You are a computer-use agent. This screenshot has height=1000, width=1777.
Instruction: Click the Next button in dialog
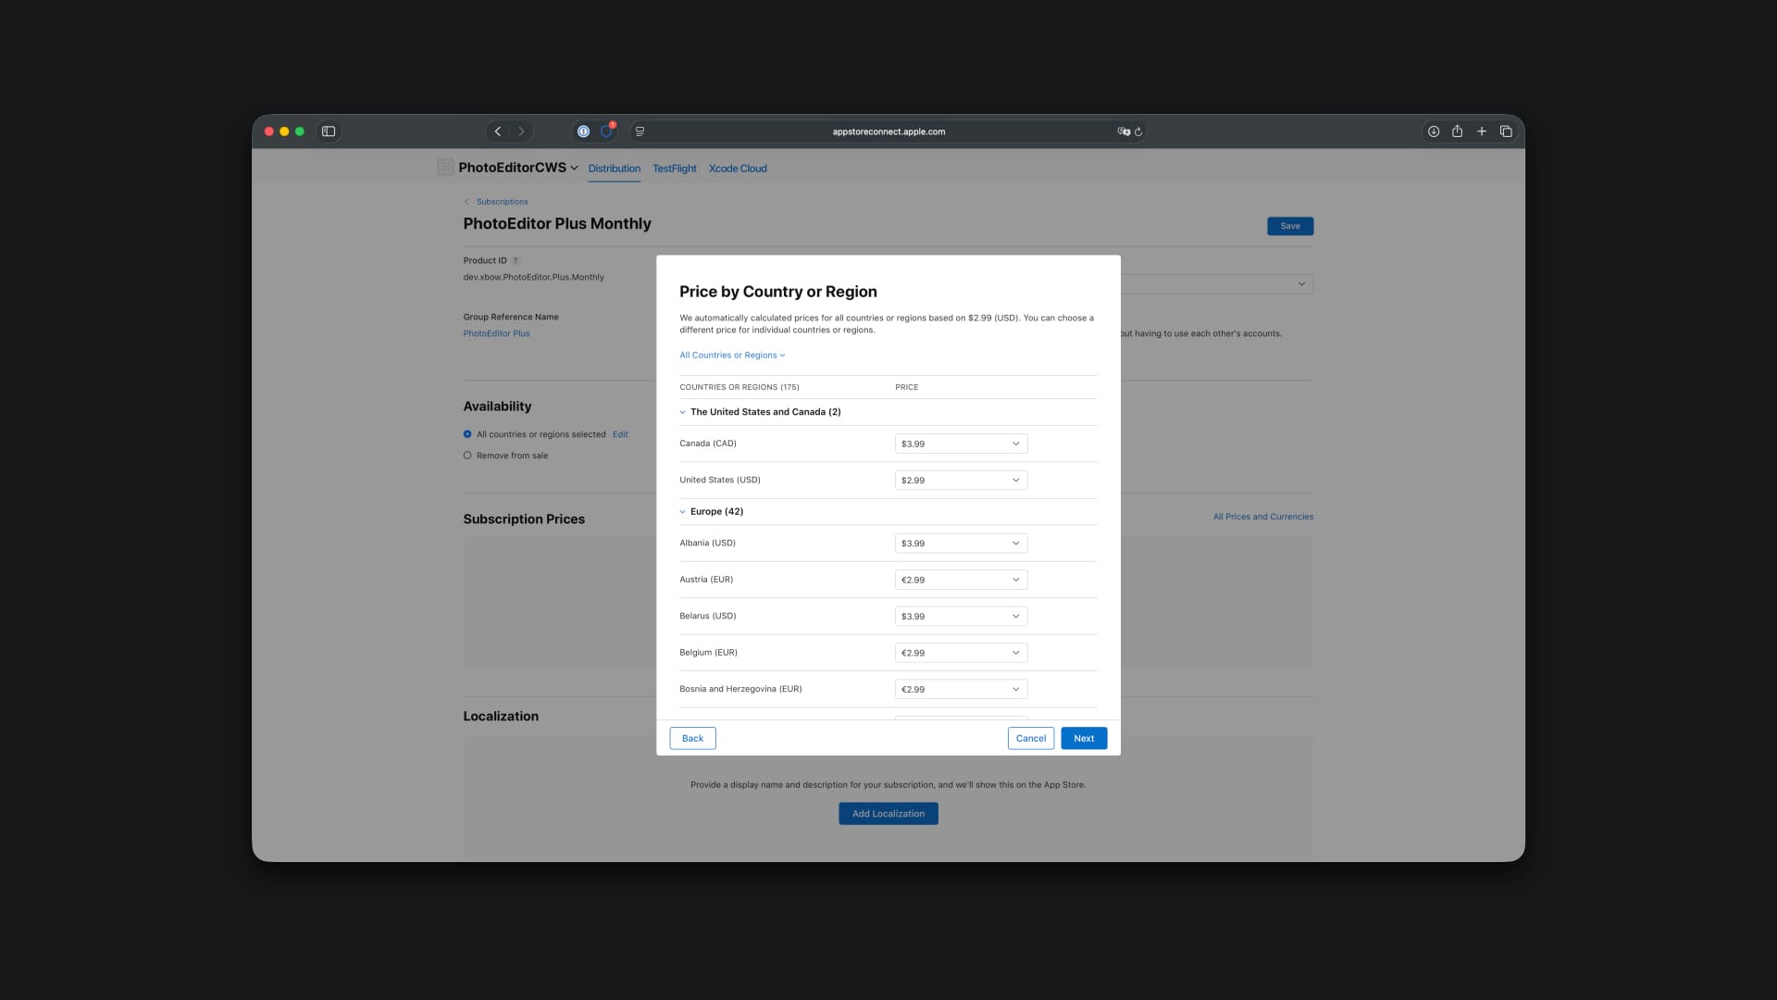(1084, 739)
